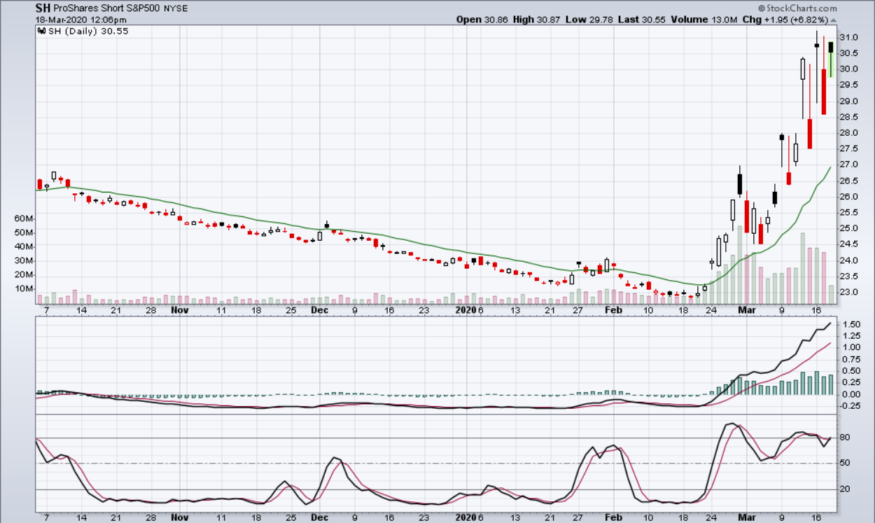Click the candlestick legend icon before SH (Daily)
This screenshot has height=523, width=875.
click(x=40, y=31)
